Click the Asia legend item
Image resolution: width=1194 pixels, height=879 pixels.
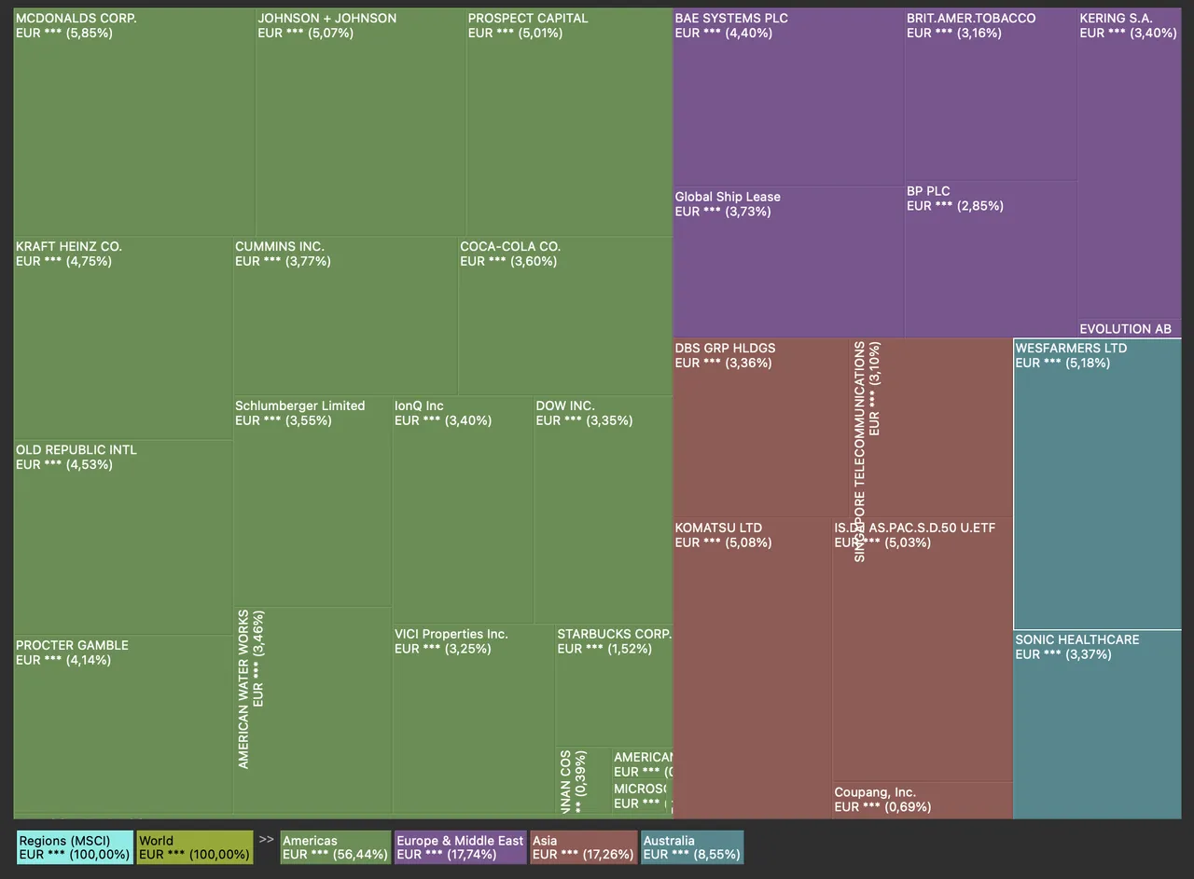click(584, 847)
